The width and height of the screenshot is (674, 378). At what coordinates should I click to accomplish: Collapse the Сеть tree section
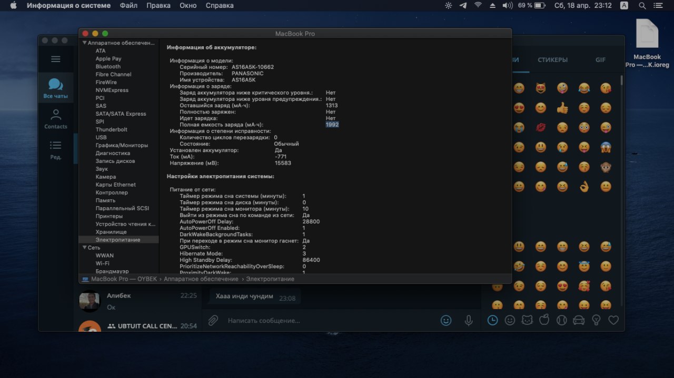84,247
